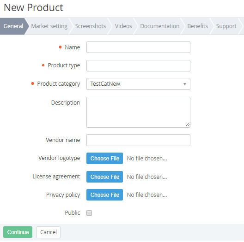
Task: Click the Name input field
Action: point(138,47)
